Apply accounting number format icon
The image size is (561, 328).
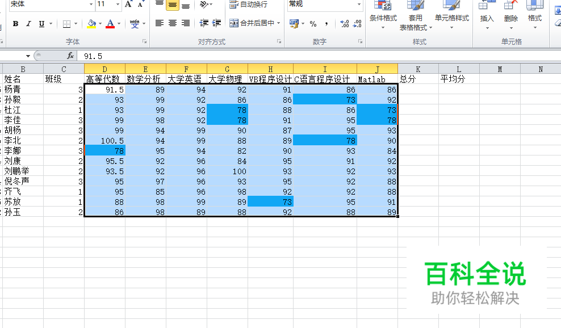click(294, 24)
